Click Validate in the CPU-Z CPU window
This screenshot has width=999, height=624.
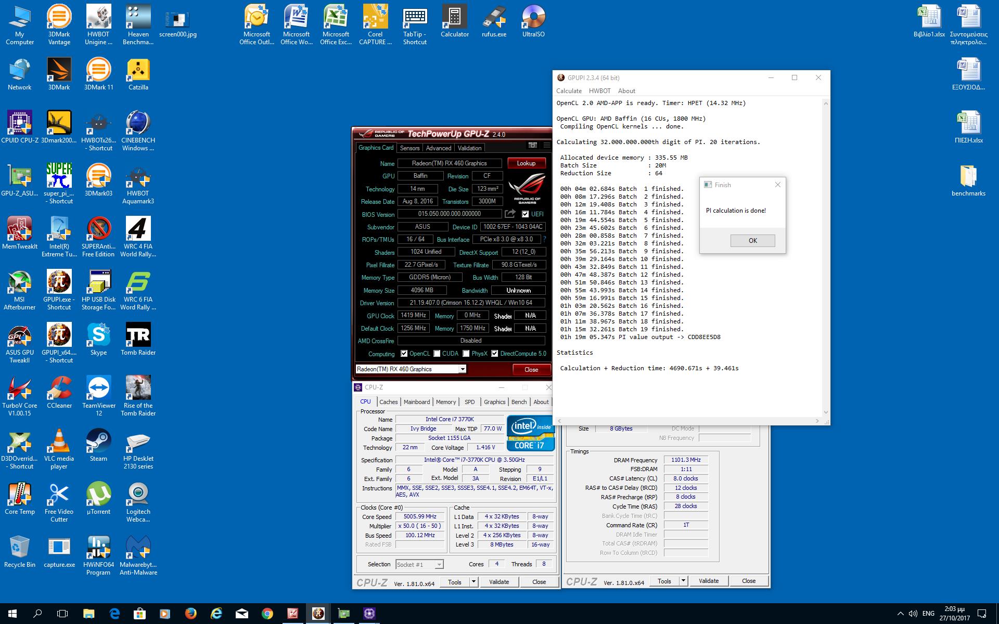pyautogui.click(x=499, y=582)
